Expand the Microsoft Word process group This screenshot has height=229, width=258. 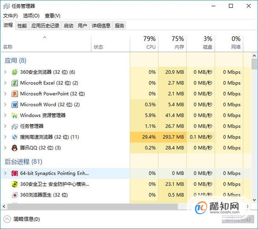(x=5, y=104)
